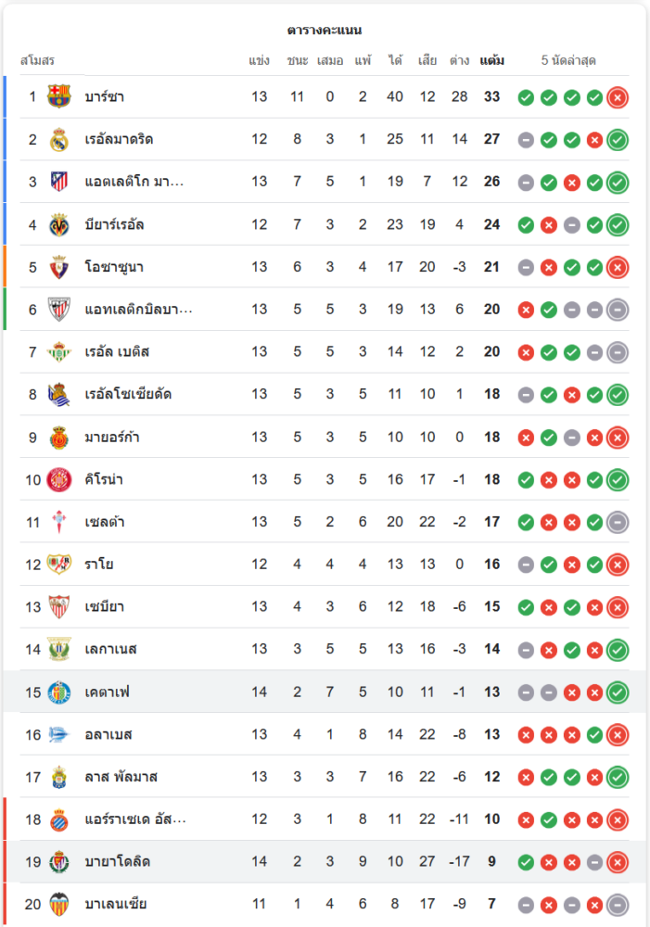Screen dimensions: 650x927
Task: Click the Villarreal yellow crest icon
Action: click(x=59, y=224)
